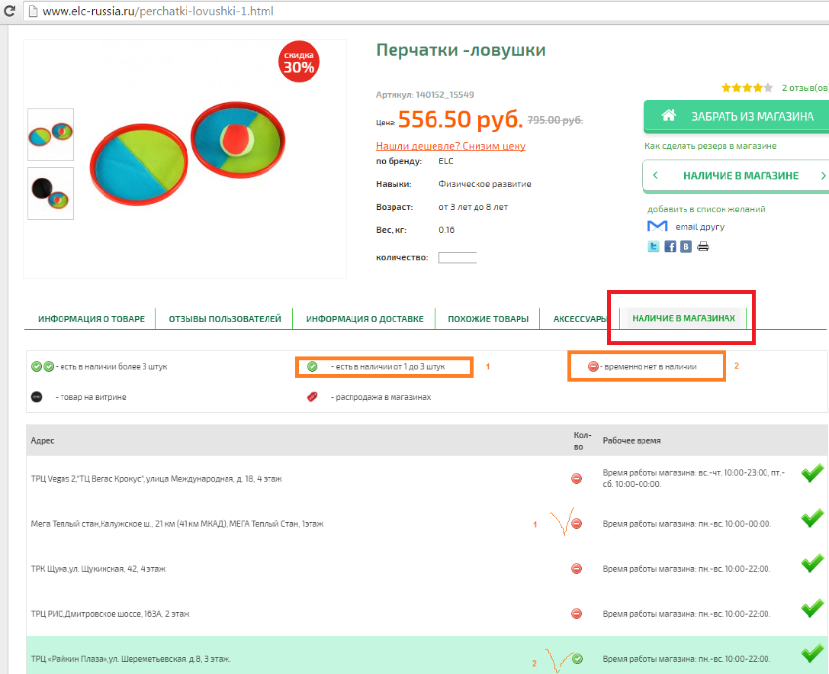
Task: Click the 'Адрес' column header
Action: tap(42, 440)
